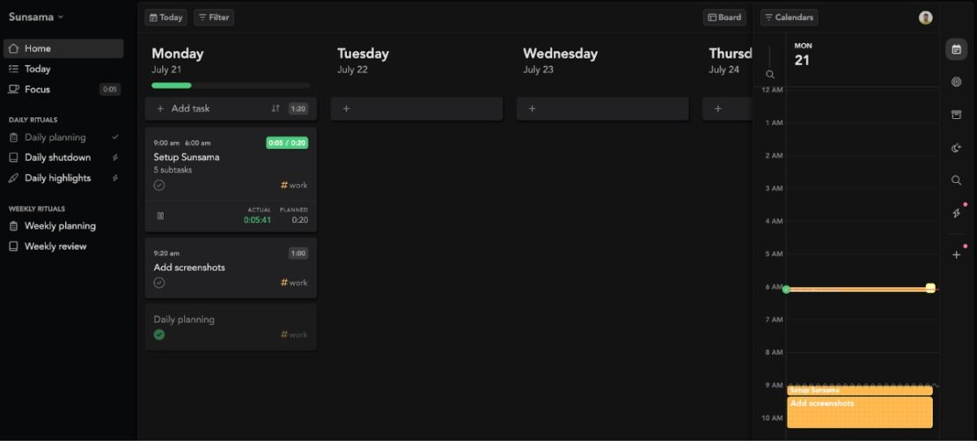The width and height of the screenshot is (977, 441).
Task: Open the Filter button in the top bar
Action: point(214,18)
